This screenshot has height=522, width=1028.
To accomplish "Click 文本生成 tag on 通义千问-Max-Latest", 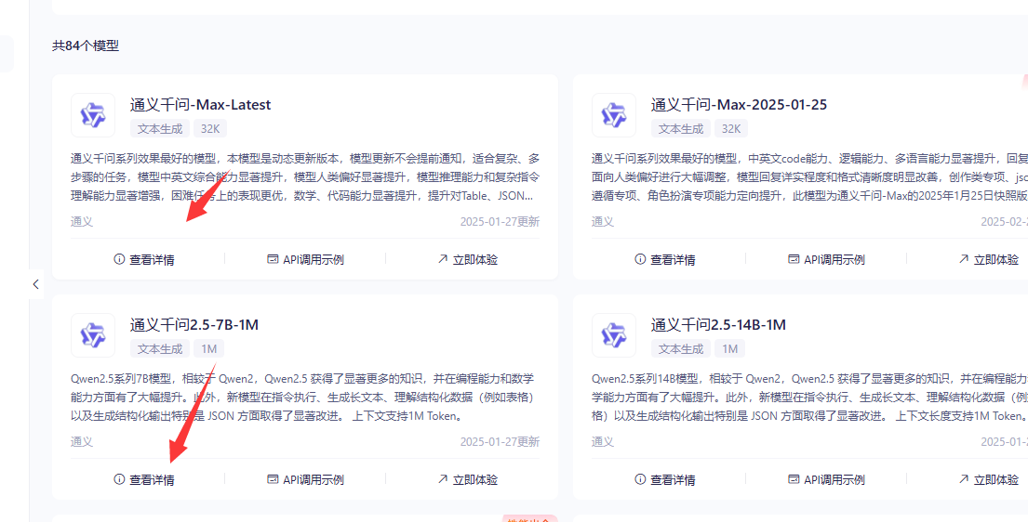I will point(160,129).
